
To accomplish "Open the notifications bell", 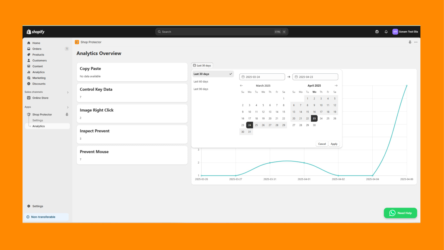I will point(386,32).
